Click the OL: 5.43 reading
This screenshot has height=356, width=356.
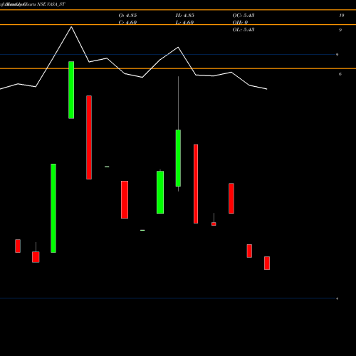click(x=244, y=30)
